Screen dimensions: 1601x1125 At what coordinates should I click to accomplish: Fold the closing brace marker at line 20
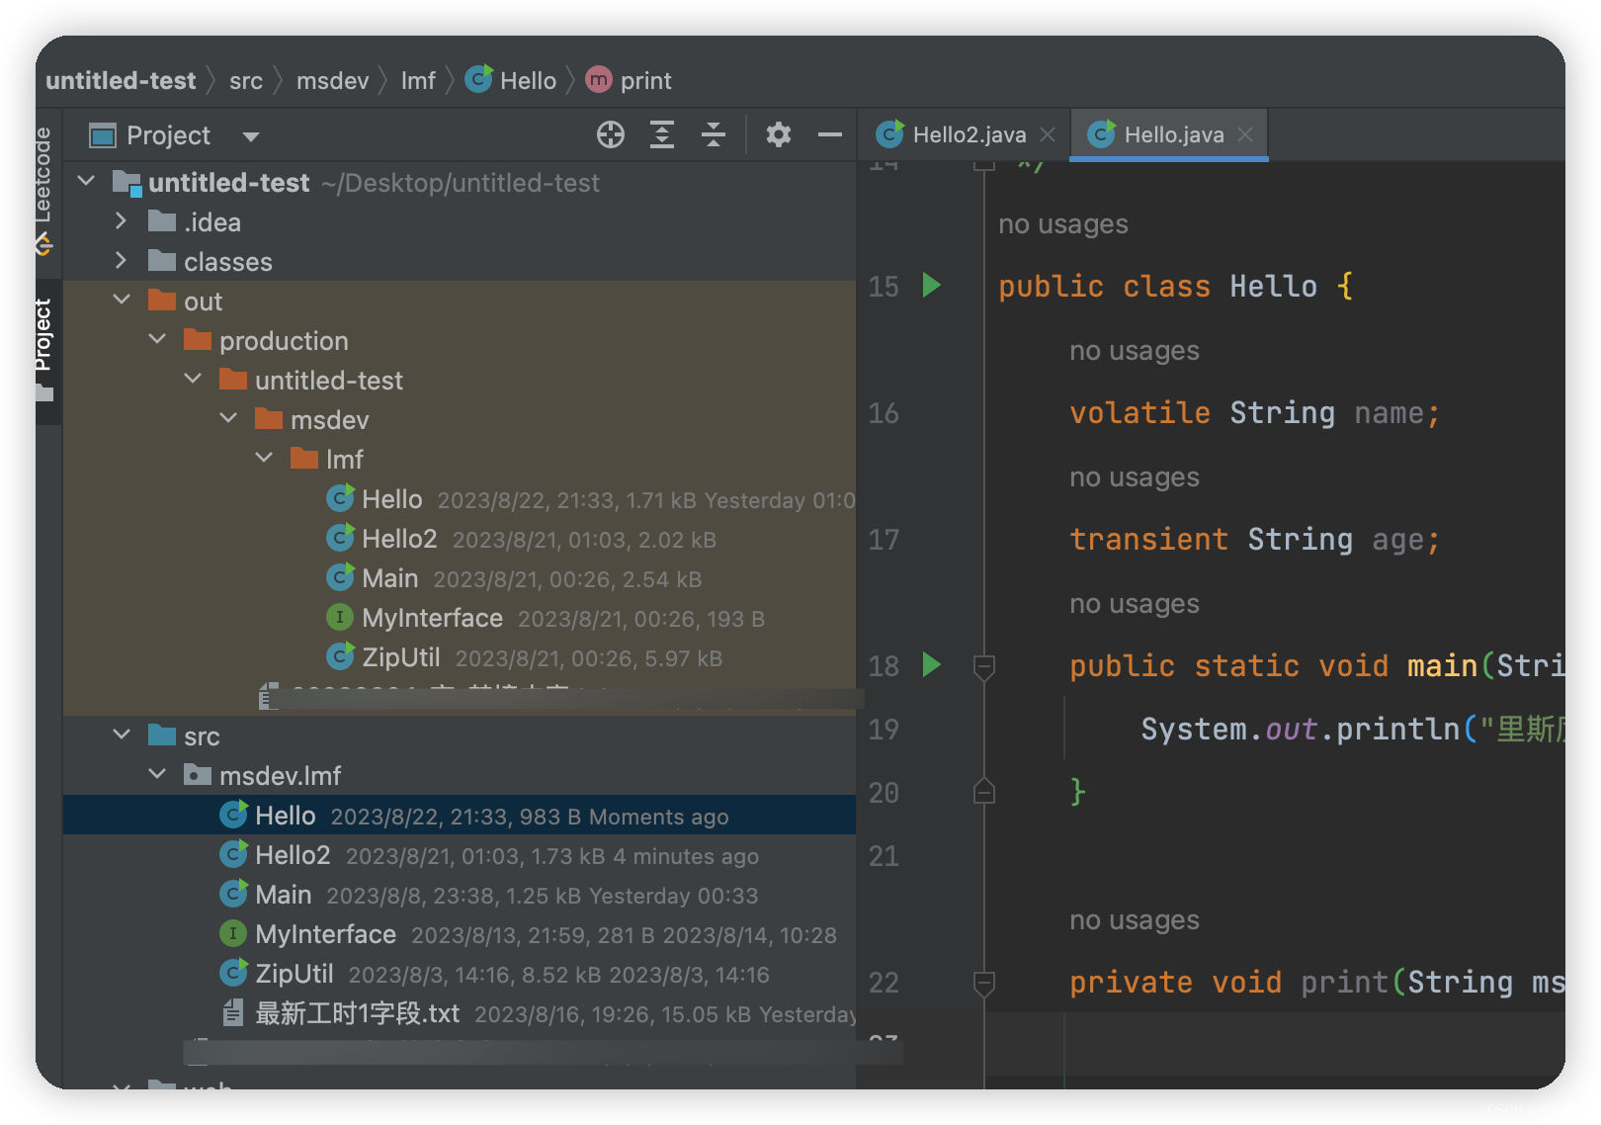pos(983,791)
